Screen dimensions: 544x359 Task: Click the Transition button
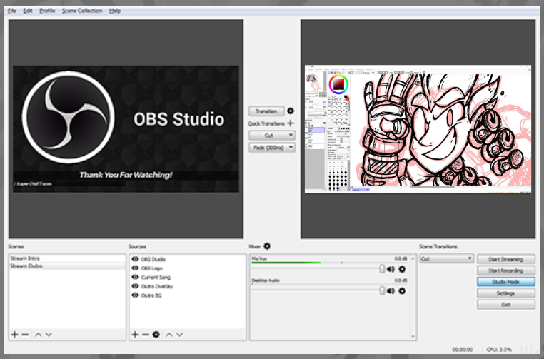point(266,111)
